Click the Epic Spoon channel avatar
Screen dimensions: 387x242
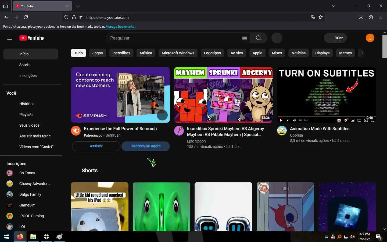(x=179, y=131)
